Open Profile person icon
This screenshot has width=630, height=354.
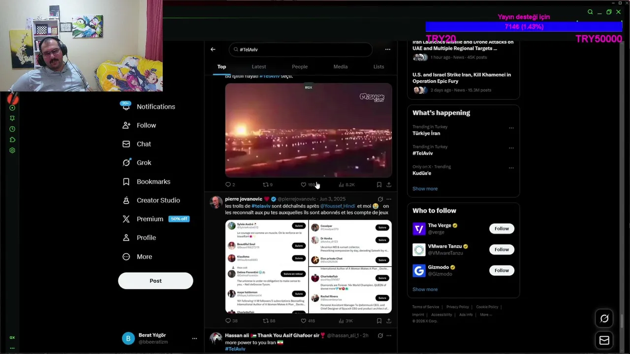[126, 237]
